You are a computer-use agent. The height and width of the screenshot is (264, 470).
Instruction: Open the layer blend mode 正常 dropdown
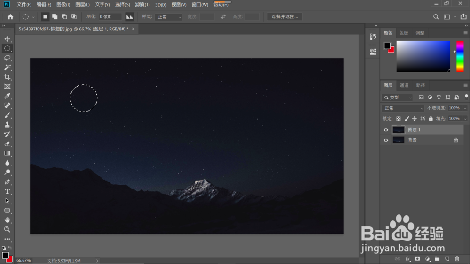tap(403, 108)
